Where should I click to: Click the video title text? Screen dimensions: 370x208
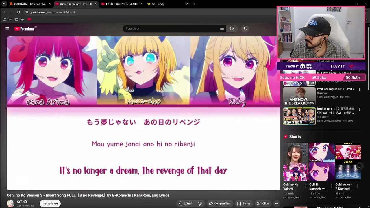pyautogui.click(x=88, y=195)
